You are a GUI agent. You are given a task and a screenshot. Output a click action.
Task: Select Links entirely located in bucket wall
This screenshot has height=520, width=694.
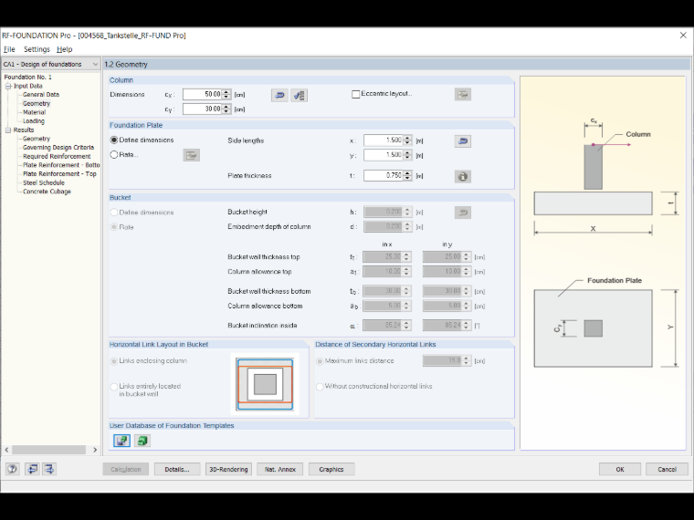coord(114,387)
